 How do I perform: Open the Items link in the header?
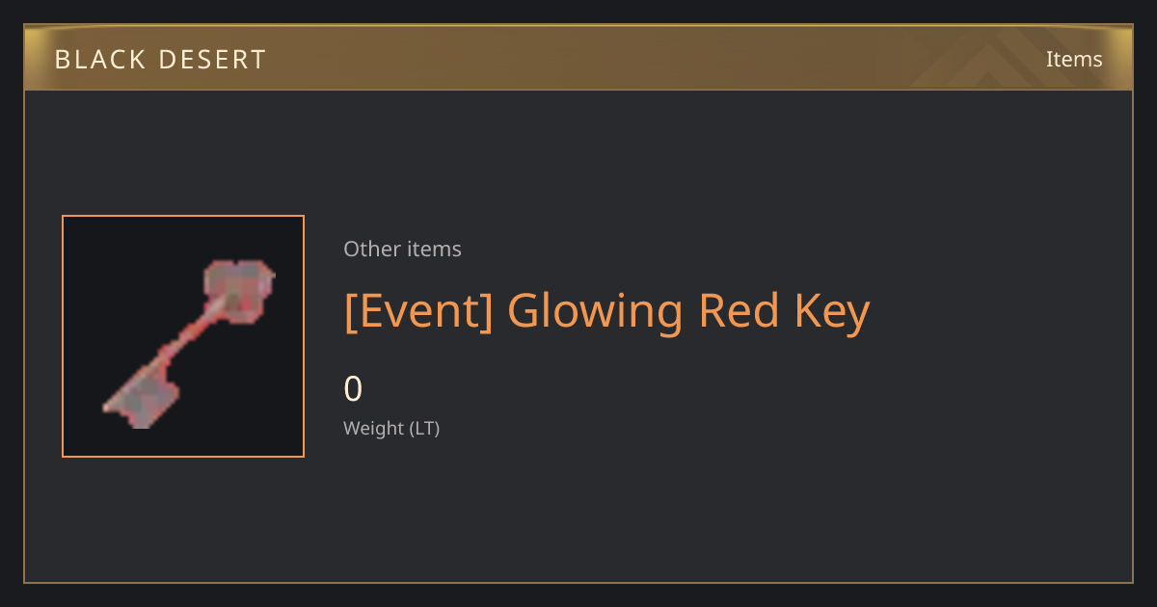click(1074, 59)
